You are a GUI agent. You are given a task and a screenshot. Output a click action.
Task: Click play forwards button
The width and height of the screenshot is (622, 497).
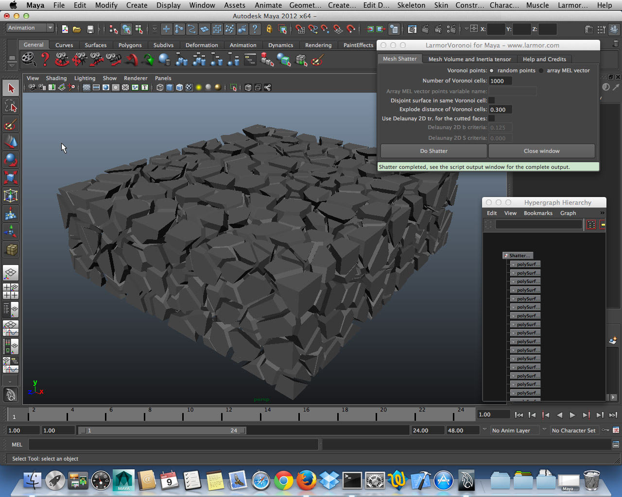click(572, 415)
